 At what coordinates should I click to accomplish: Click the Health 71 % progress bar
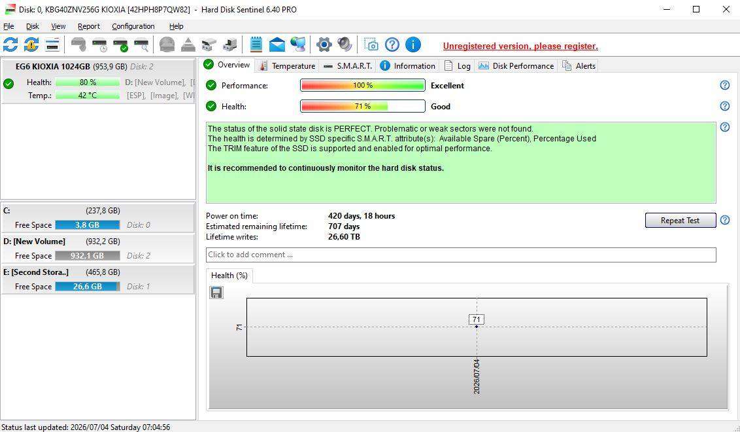tap(362, 106)
